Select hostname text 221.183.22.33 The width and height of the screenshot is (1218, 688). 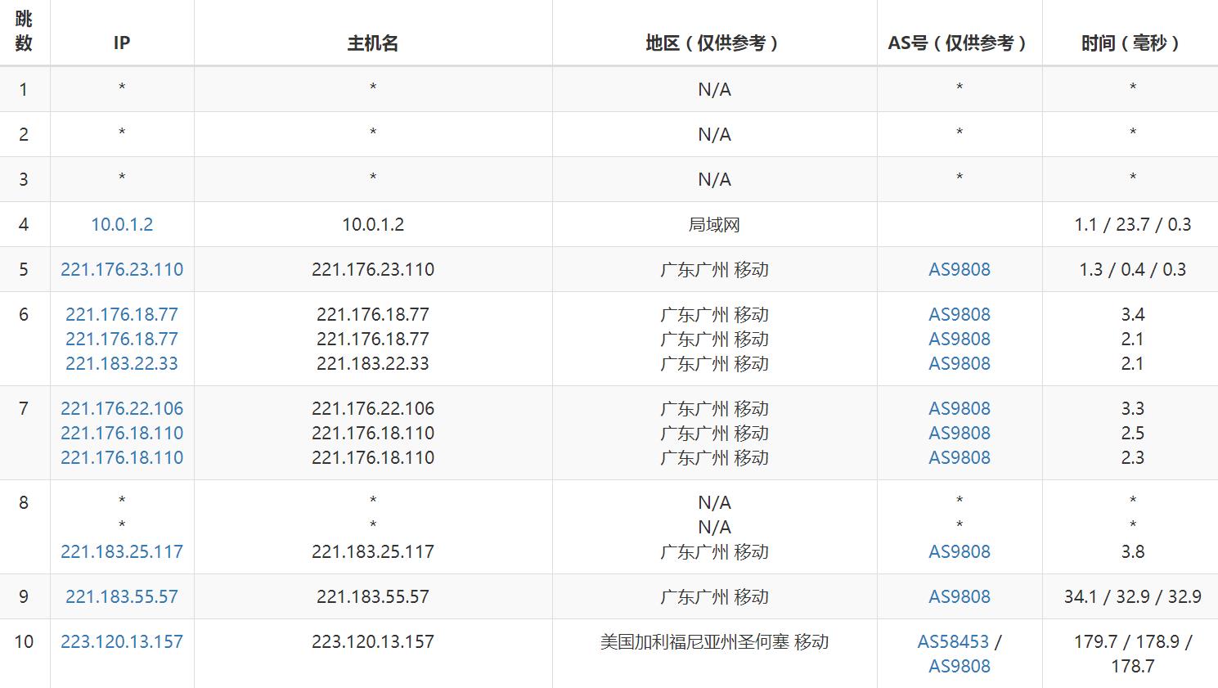pos(373,363)
